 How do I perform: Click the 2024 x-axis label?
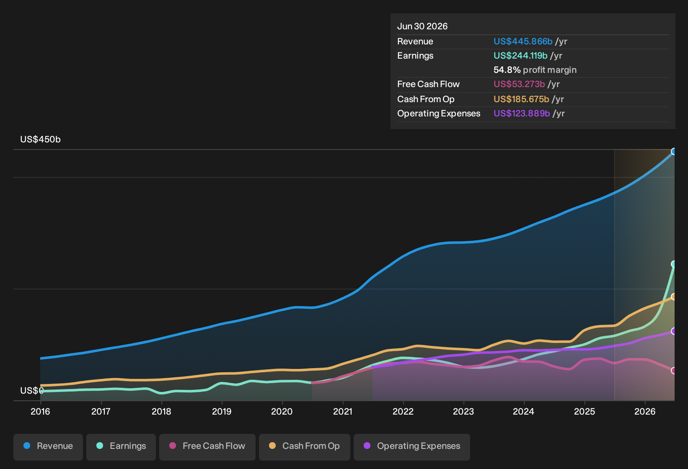(524, 411)
